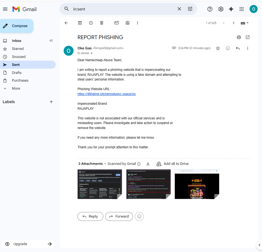Move this email to Inbox icon
262x252 pixels.
128,23
